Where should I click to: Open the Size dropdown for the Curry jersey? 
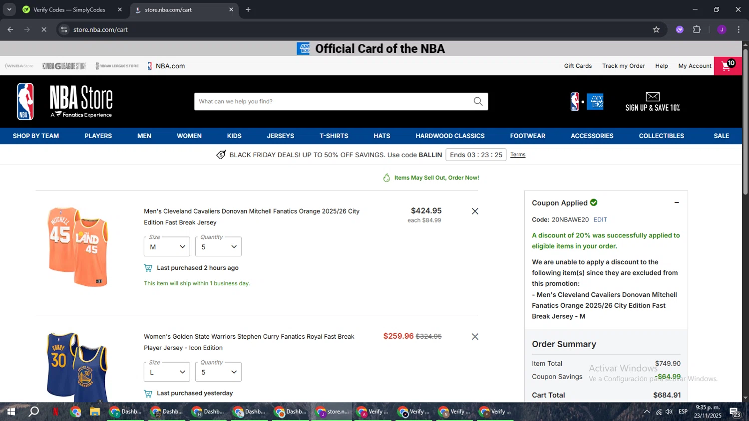pos(167,372)
